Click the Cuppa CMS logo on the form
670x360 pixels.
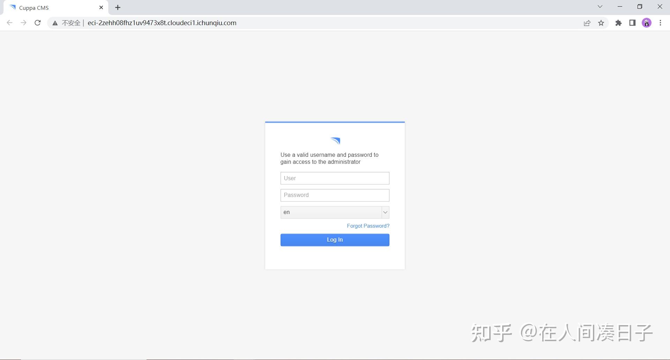[x=335, y=141]
